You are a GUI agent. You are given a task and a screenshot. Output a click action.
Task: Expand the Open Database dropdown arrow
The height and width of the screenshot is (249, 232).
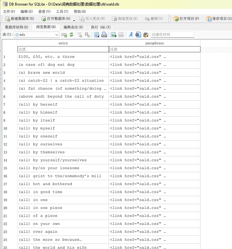(x=74, y=20)
